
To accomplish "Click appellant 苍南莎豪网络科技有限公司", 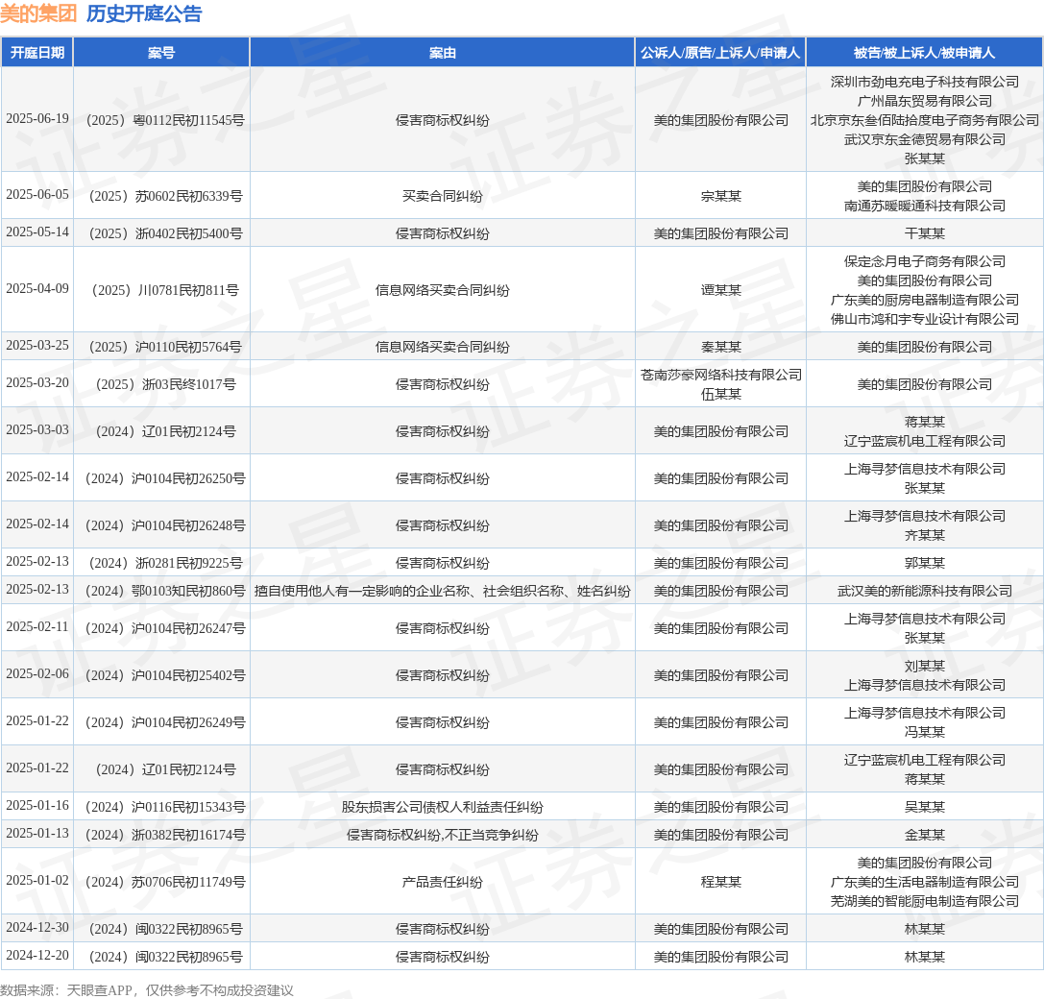I will (720, 375).
